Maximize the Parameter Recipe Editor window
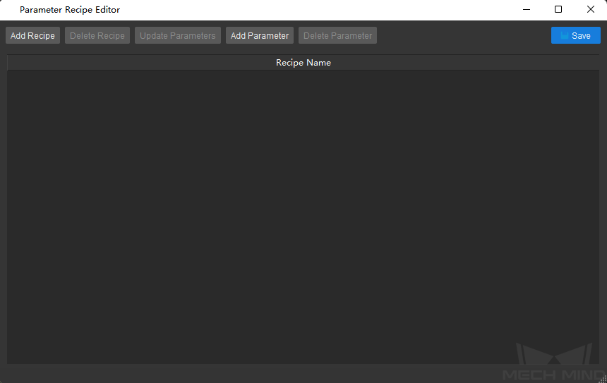Screen dimensions: 607x383 558,10
